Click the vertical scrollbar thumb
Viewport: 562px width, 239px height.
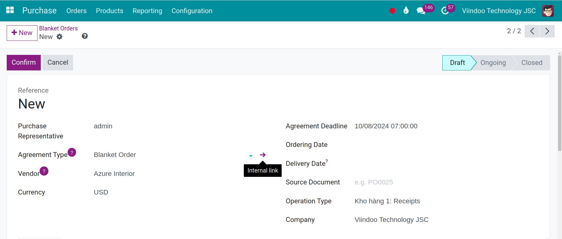560,103
